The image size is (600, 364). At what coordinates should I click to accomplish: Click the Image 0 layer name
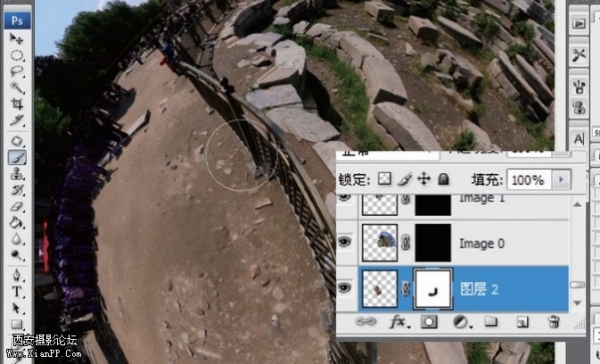[x=481, y=244]
